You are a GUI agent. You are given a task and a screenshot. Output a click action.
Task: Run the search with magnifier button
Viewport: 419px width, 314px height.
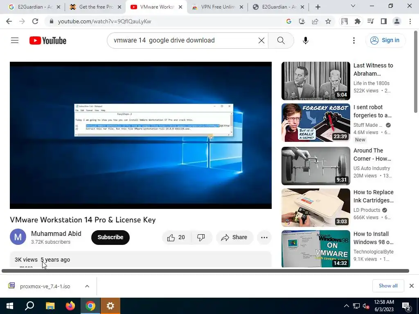click(281, 40)
